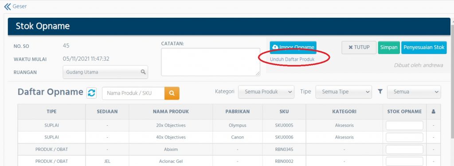Open the Kategori Semua Produk dropdown

[x=266, y=92]
